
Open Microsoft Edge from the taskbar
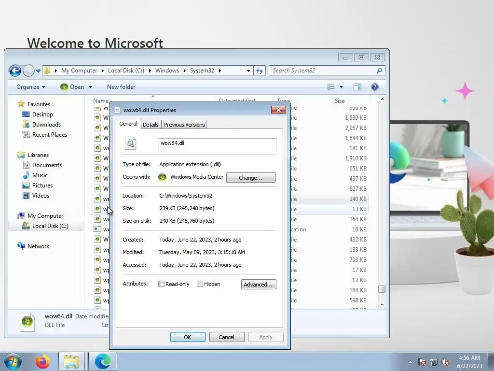pos(103,361)
